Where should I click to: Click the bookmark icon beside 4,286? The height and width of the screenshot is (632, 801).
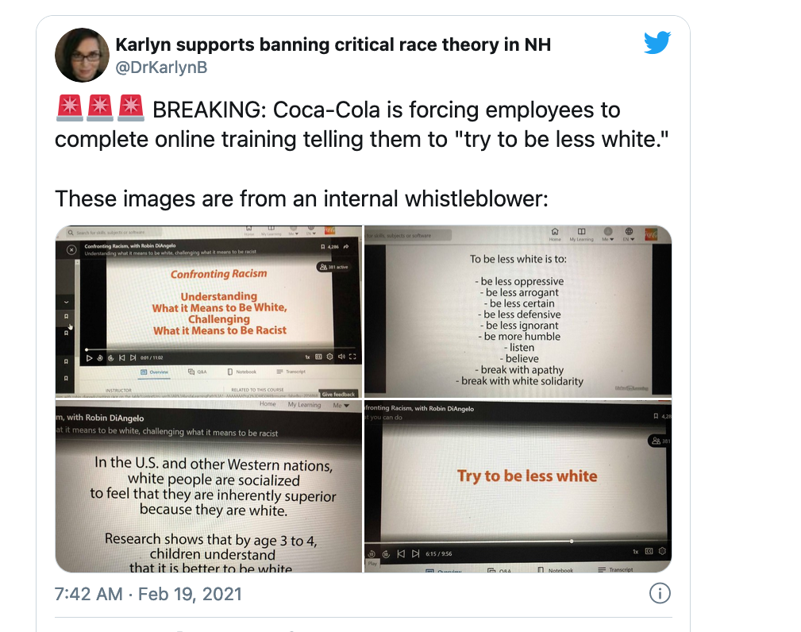pyautogui.click(x=323, y=247)
